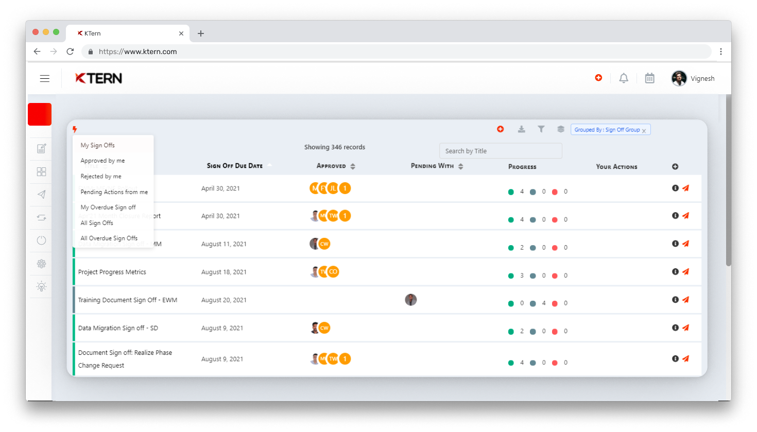Open Training Document Sign Off - EWM
This screenshot has height=432, width=757.
click(x=128, y=300)
